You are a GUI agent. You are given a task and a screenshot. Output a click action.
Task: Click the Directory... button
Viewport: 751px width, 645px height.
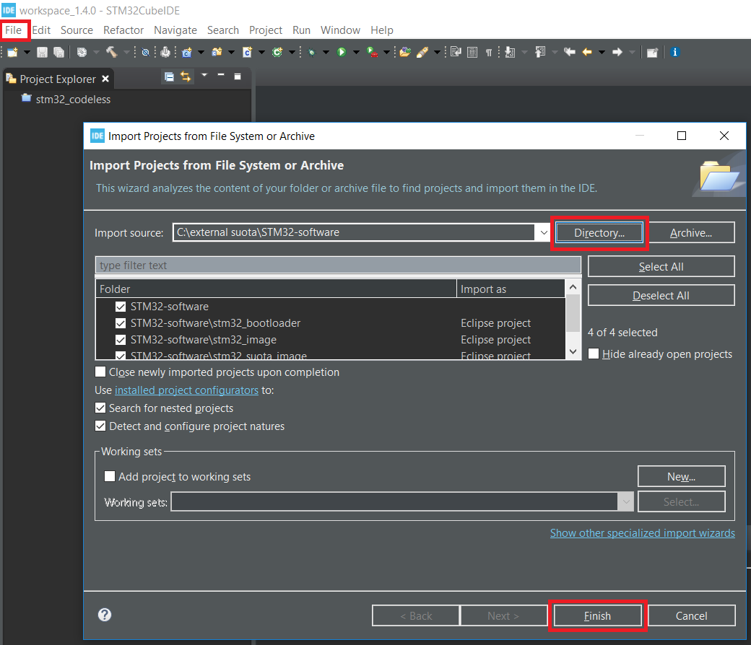(599, 233)
